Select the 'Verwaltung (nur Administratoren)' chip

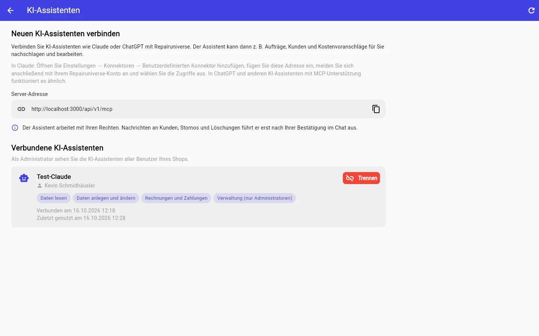pos(255,198)
